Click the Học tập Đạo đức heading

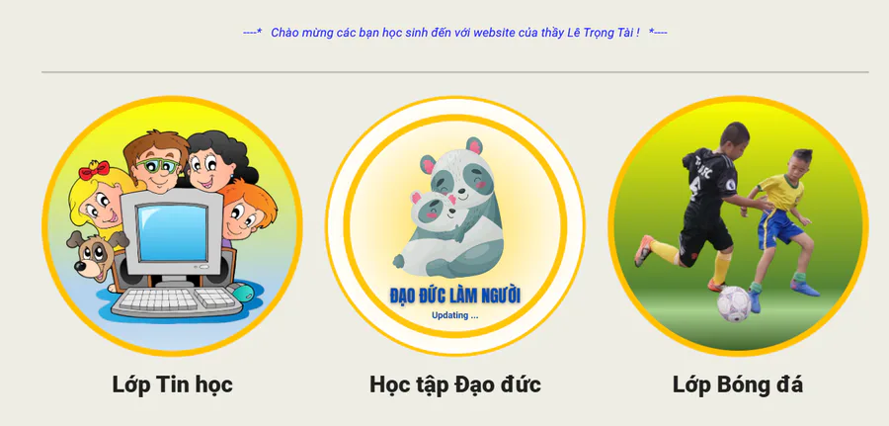[454, 384]
